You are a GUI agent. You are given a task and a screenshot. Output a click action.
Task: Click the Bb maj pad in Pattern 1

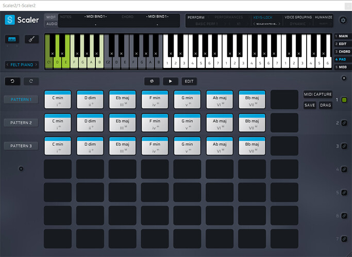(x=252, y=99)
